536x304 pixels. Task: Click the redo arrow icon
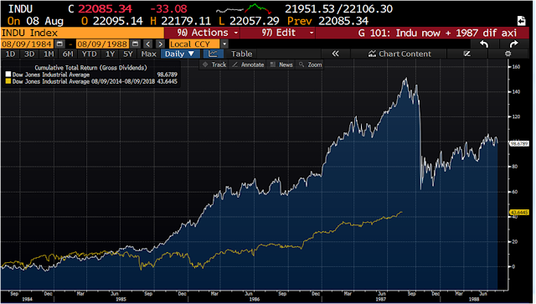(x=513, y=44)
